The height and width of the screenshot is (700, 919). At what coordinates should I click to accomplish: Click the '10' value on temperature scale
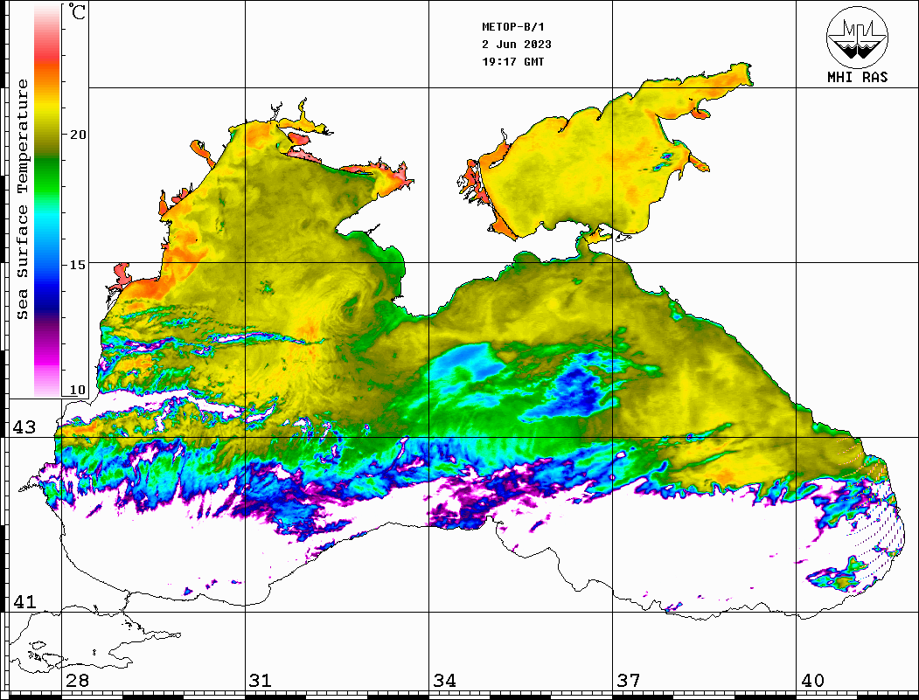pos(77,390)
